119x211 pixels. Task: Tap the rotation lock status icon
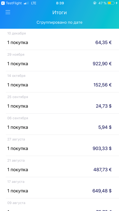pyautogui.click(x=95, y=3)
